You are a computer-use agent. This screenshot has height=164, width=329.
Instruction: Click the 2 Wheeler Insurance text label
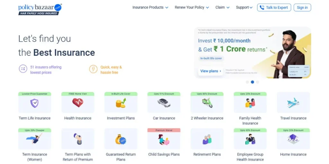[x=207, y=118]
